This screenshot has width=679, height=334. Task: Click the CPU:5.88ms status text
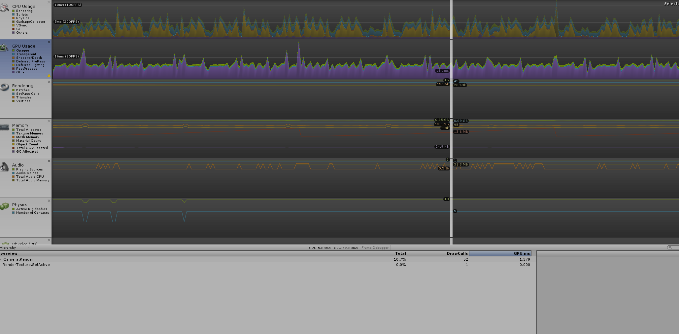pos(320,248)
